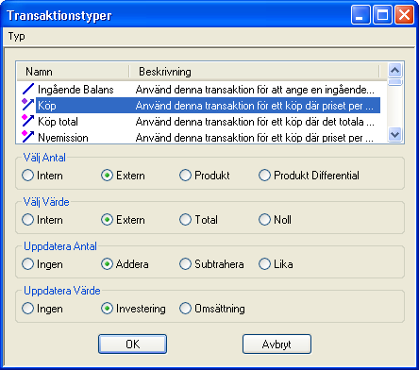Click the Köp total row icon
Screen dimensions: 419x370
28,121
